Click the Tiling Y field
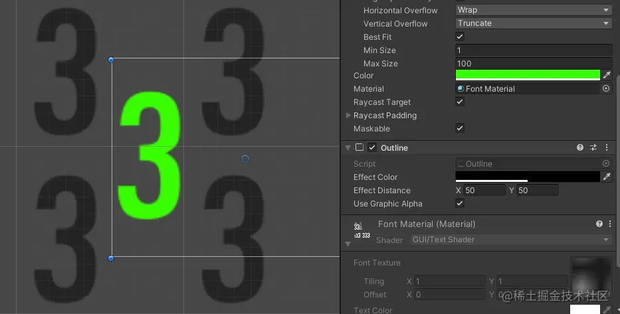Screen dimensions: 620x314 click(532, 281)
